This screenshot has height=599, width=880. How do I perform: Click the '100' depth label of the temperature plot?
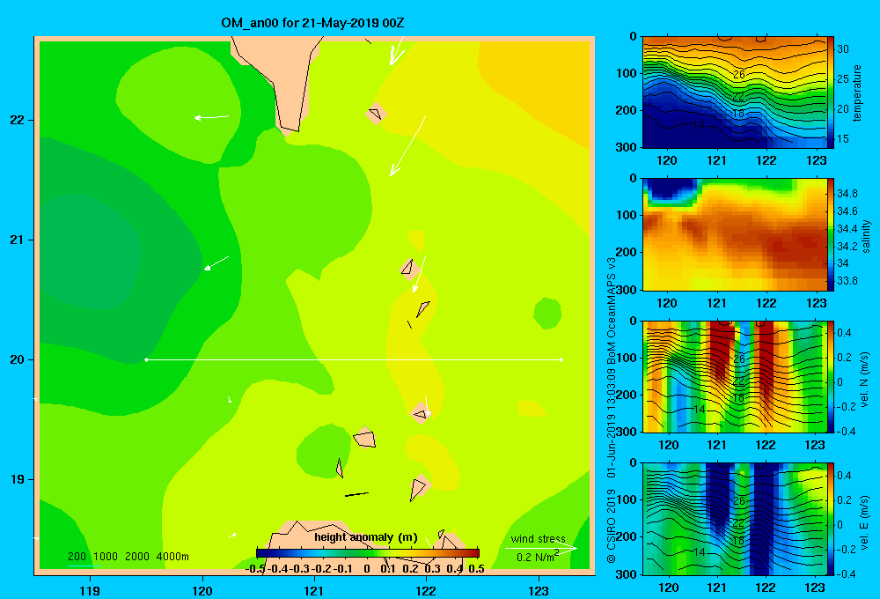tap(625, 73)
